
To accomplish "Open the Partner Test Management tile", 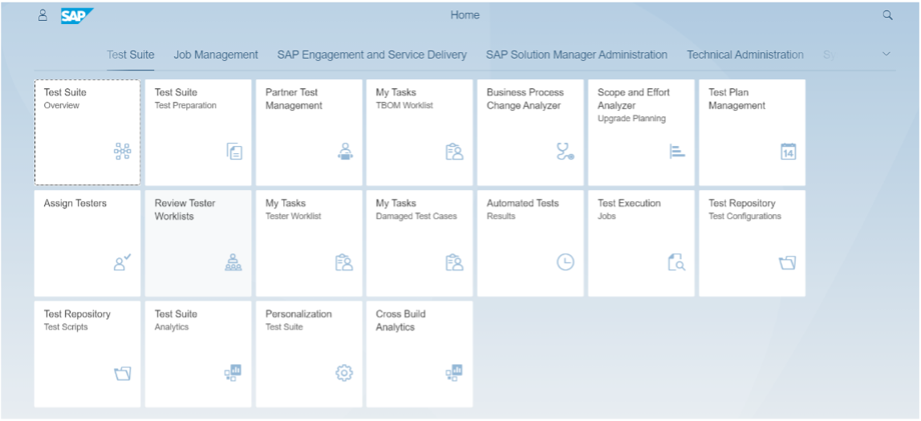I will click(x=309, y=132).
